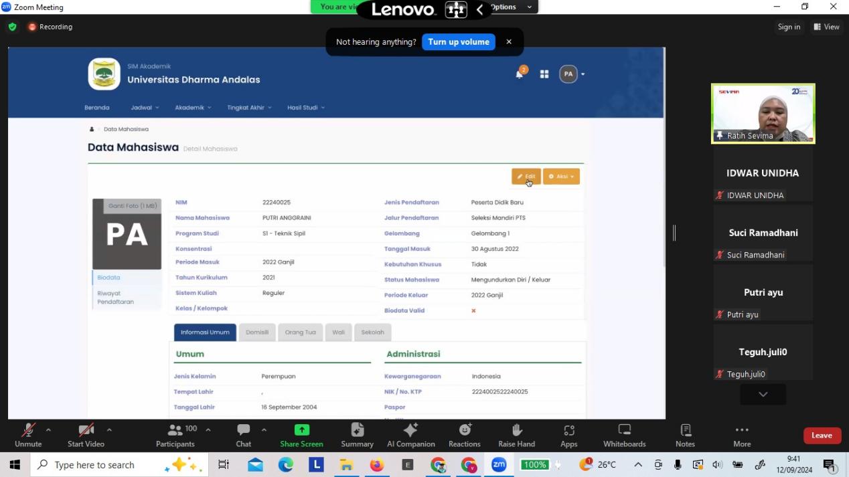Click Ratih Sevima's video thumbnail
The height and width of the screenshot is (477, 849).
pos(763,112)
